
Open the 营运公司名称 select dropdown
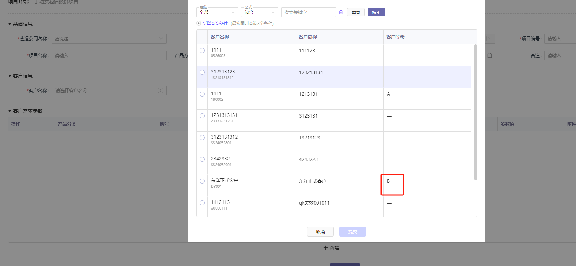(x=109, y=39)
